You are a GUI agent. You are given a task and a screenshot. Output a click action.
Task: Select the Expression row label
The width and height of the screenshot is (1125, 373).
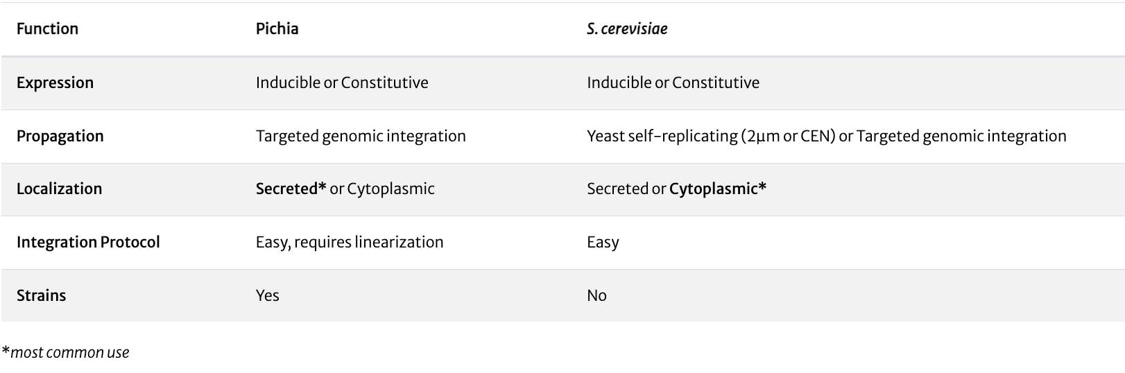[x=55, y=83]
